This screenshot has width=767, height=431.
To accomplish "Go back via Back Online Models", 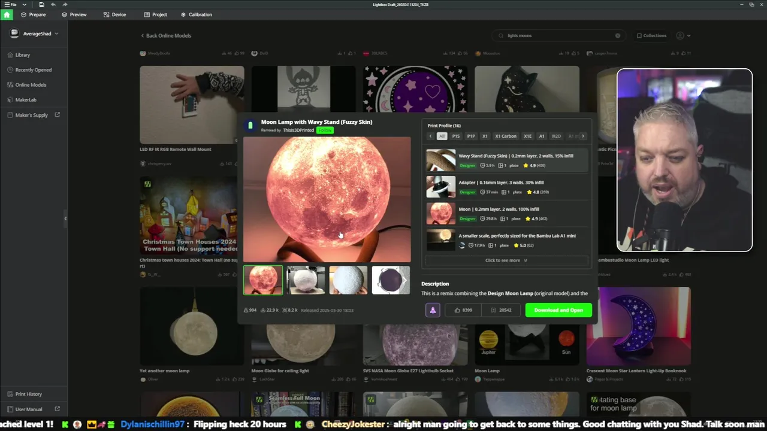I will coord(166,35).
